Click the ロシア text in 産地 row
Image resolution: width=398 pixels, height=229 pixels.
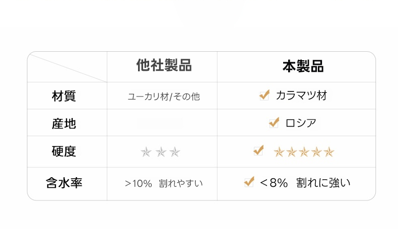[x=301, y=123]
